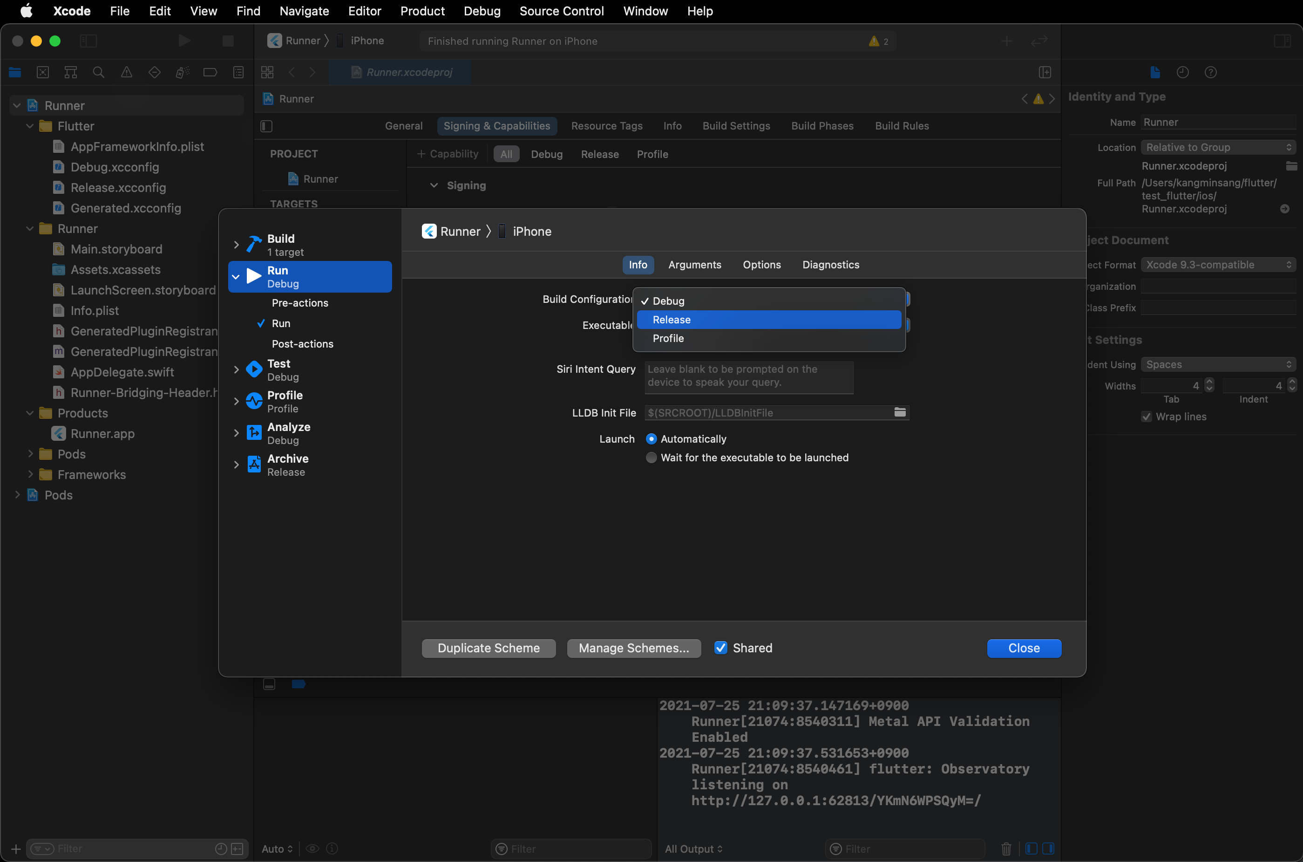Open the History inspector clock icon
The image size is (1303, 862).
tap(1183, 72)
